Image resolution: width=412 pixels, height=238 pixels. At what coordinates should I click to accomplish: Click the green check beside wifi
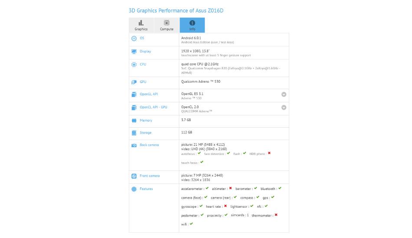(x=191, y=224)
